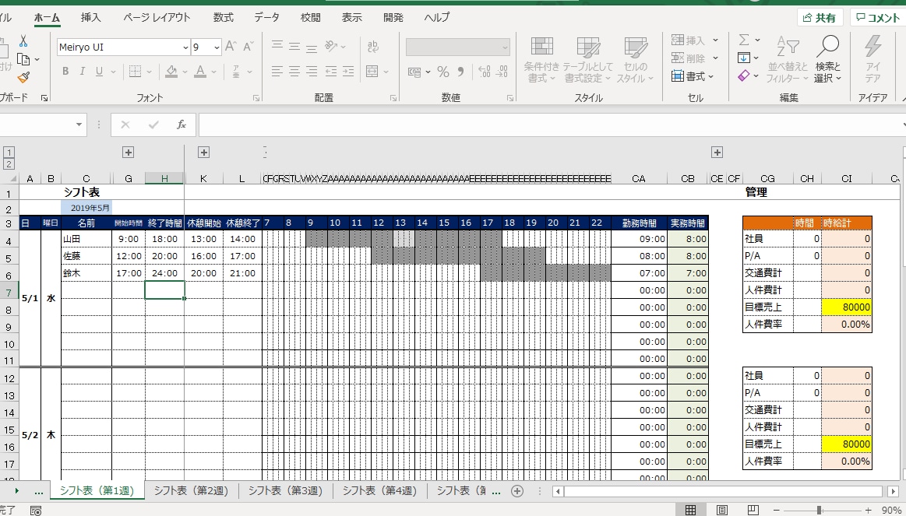Click the Format Painter brush icon
The height and width of the screenshot is (516, 906).
[23, 77]
